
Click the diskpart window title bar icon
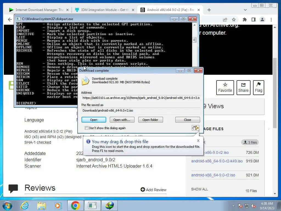coord(18,19)
